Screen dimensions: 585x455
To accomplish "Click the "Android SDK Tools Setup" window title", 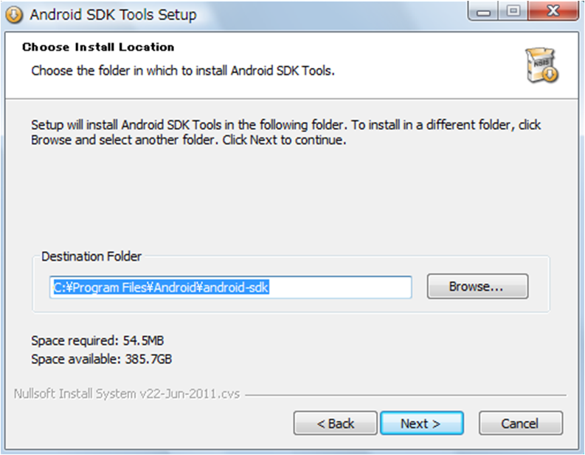I will tap(113, 15).
